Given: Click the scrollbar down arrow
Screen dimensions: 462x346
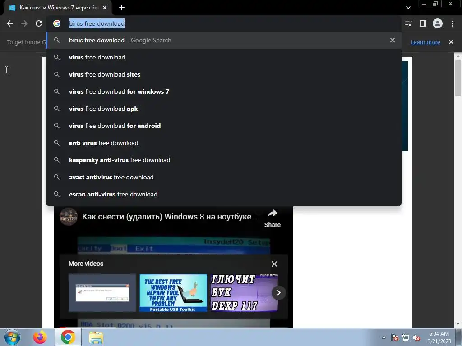Looking at the screenshot, I should pyautogui.click(x=458, y=324).
